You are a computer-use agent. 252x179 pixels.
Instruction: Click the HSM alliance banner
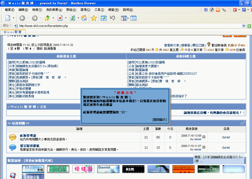pos(133,169)
